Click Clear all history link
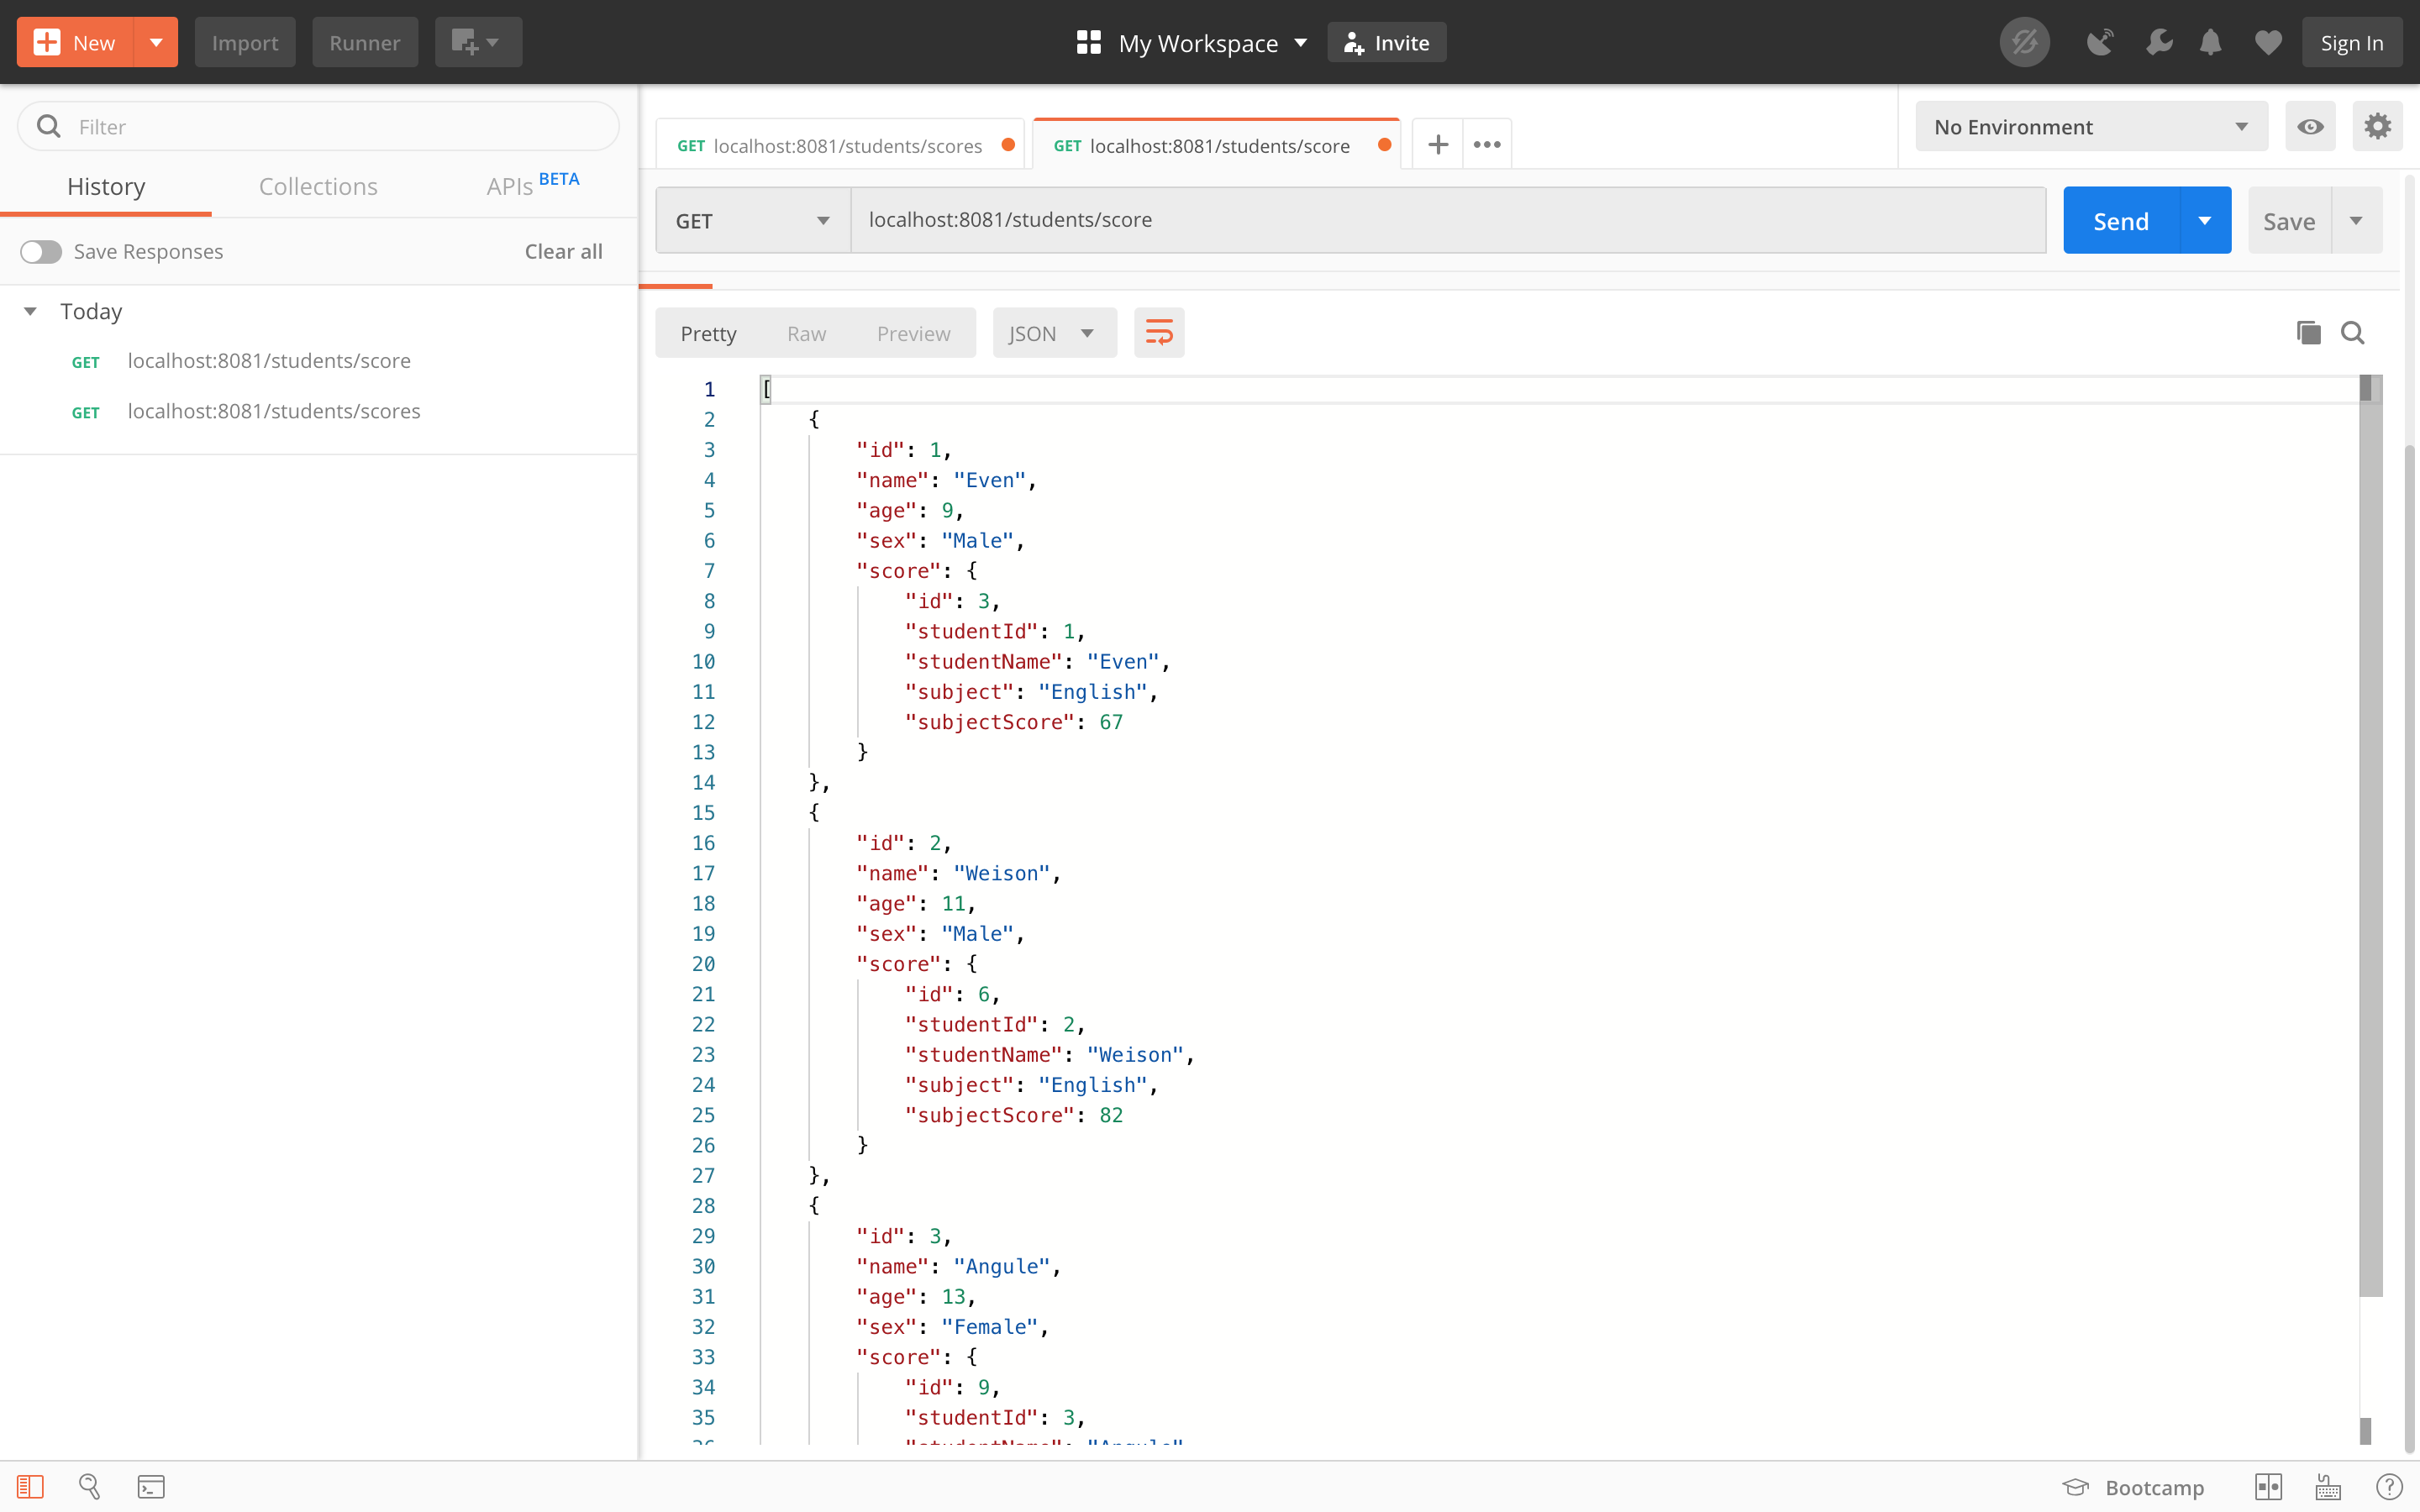The height and width of the screenshot is (1512, 2420). [563, 252]
